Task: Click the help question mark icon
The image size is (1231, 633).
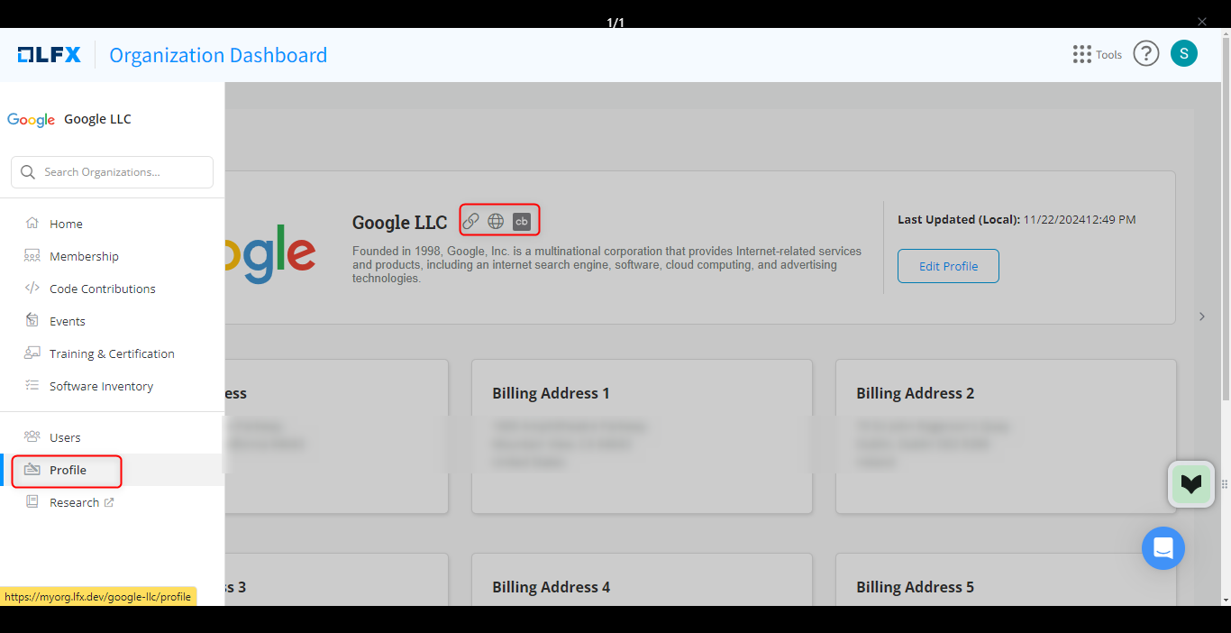Action: (x=1145, y=54)
